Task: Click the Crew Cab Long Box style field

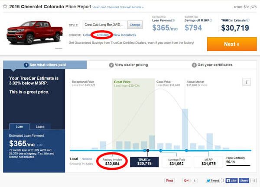Action: 105,25
